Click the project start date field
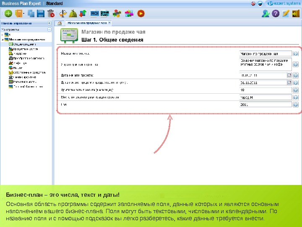 click(x=263, y=75)
